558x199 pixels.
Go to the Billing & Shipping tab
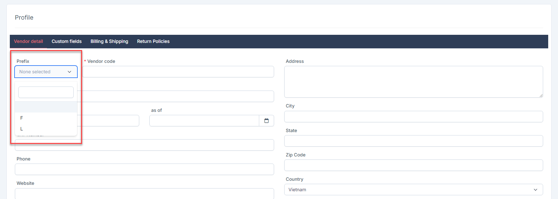pos(109,41)
